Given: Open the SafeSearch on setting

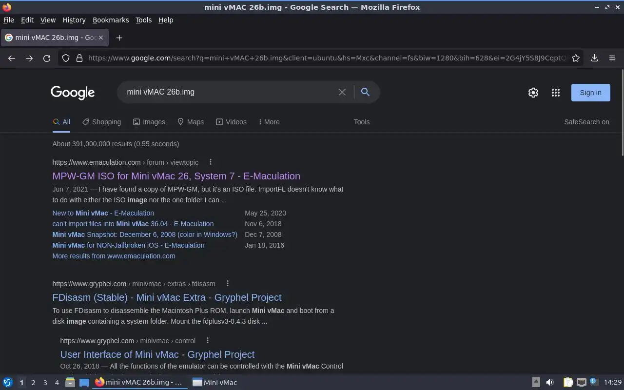Looking at the screenshot, I should coord(586,122).
